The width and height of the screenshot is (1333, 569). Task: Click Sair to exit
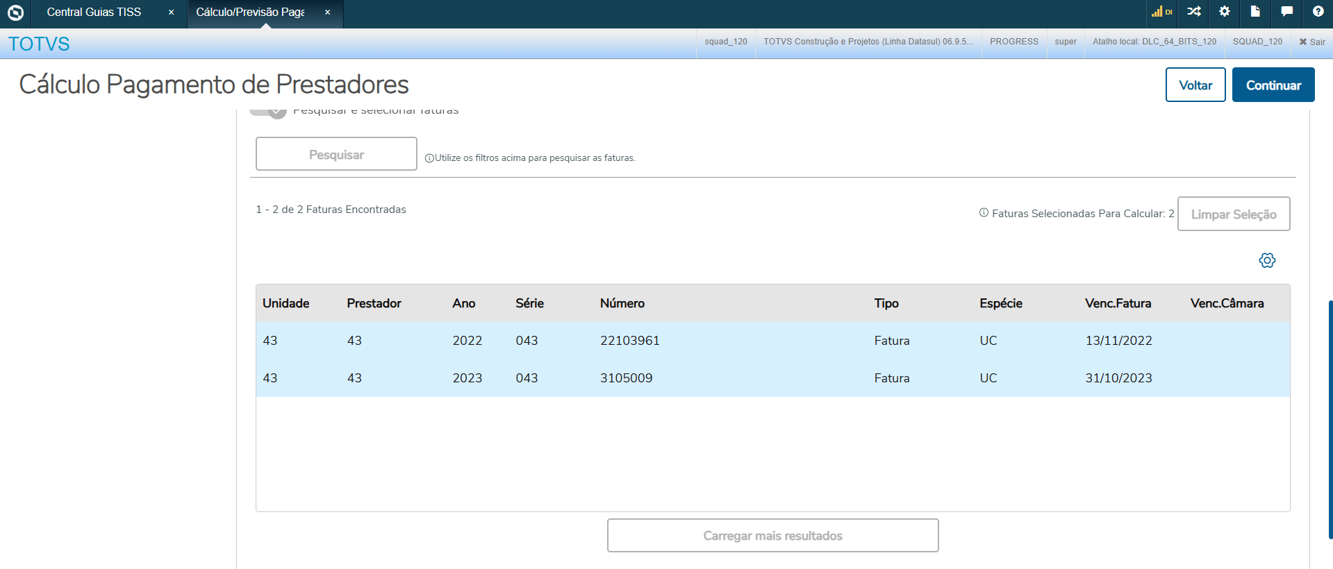point(1311,42)
